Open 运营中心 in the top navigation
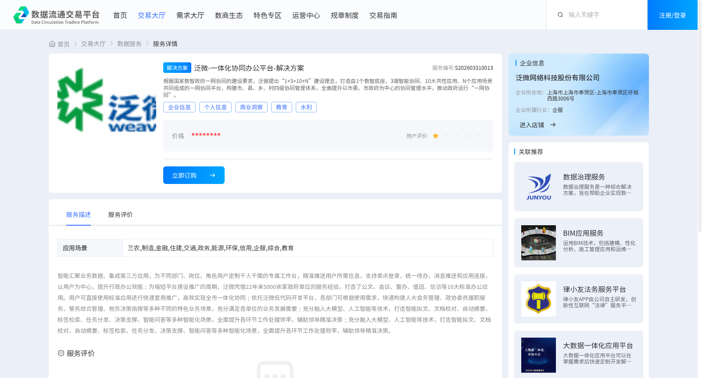Screen dimensions: 702x378 [x=306, y=15]
